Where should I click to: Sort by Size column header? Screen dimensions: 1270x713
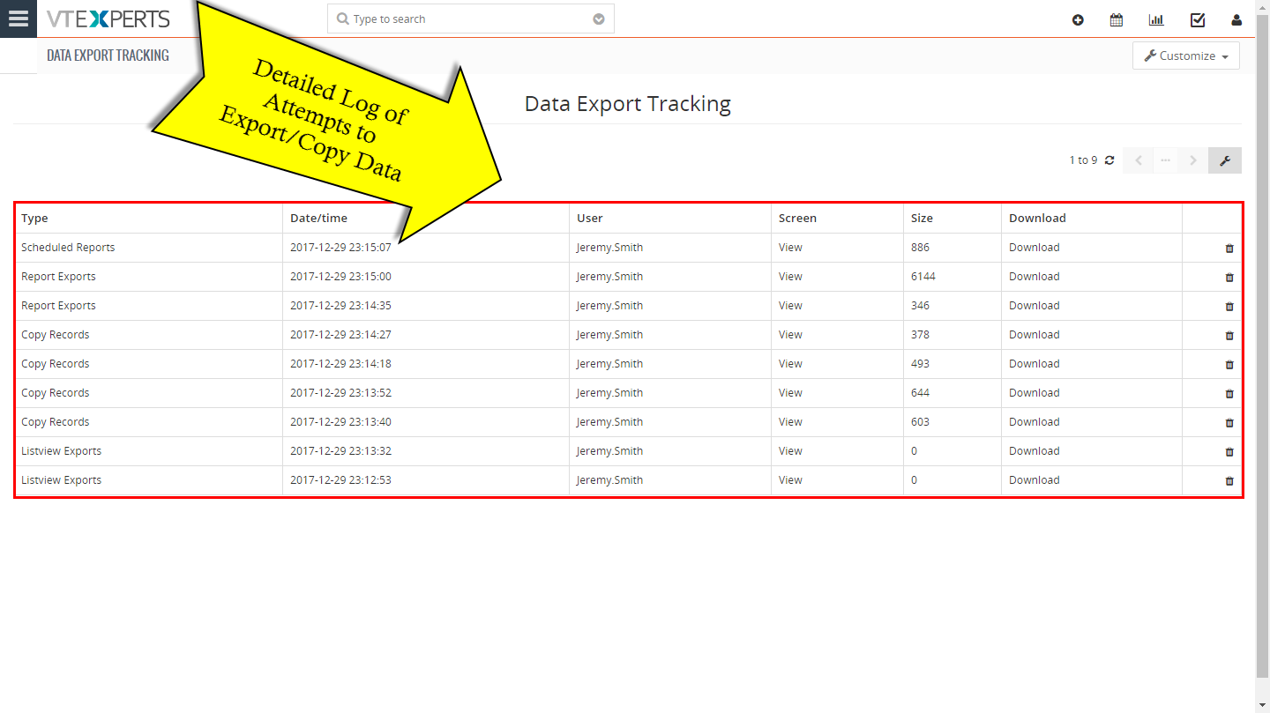[x=922, y=218]
